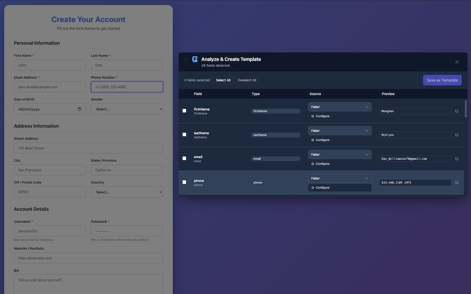Open the Faker source dropdown for firstName

click(339, 107)
